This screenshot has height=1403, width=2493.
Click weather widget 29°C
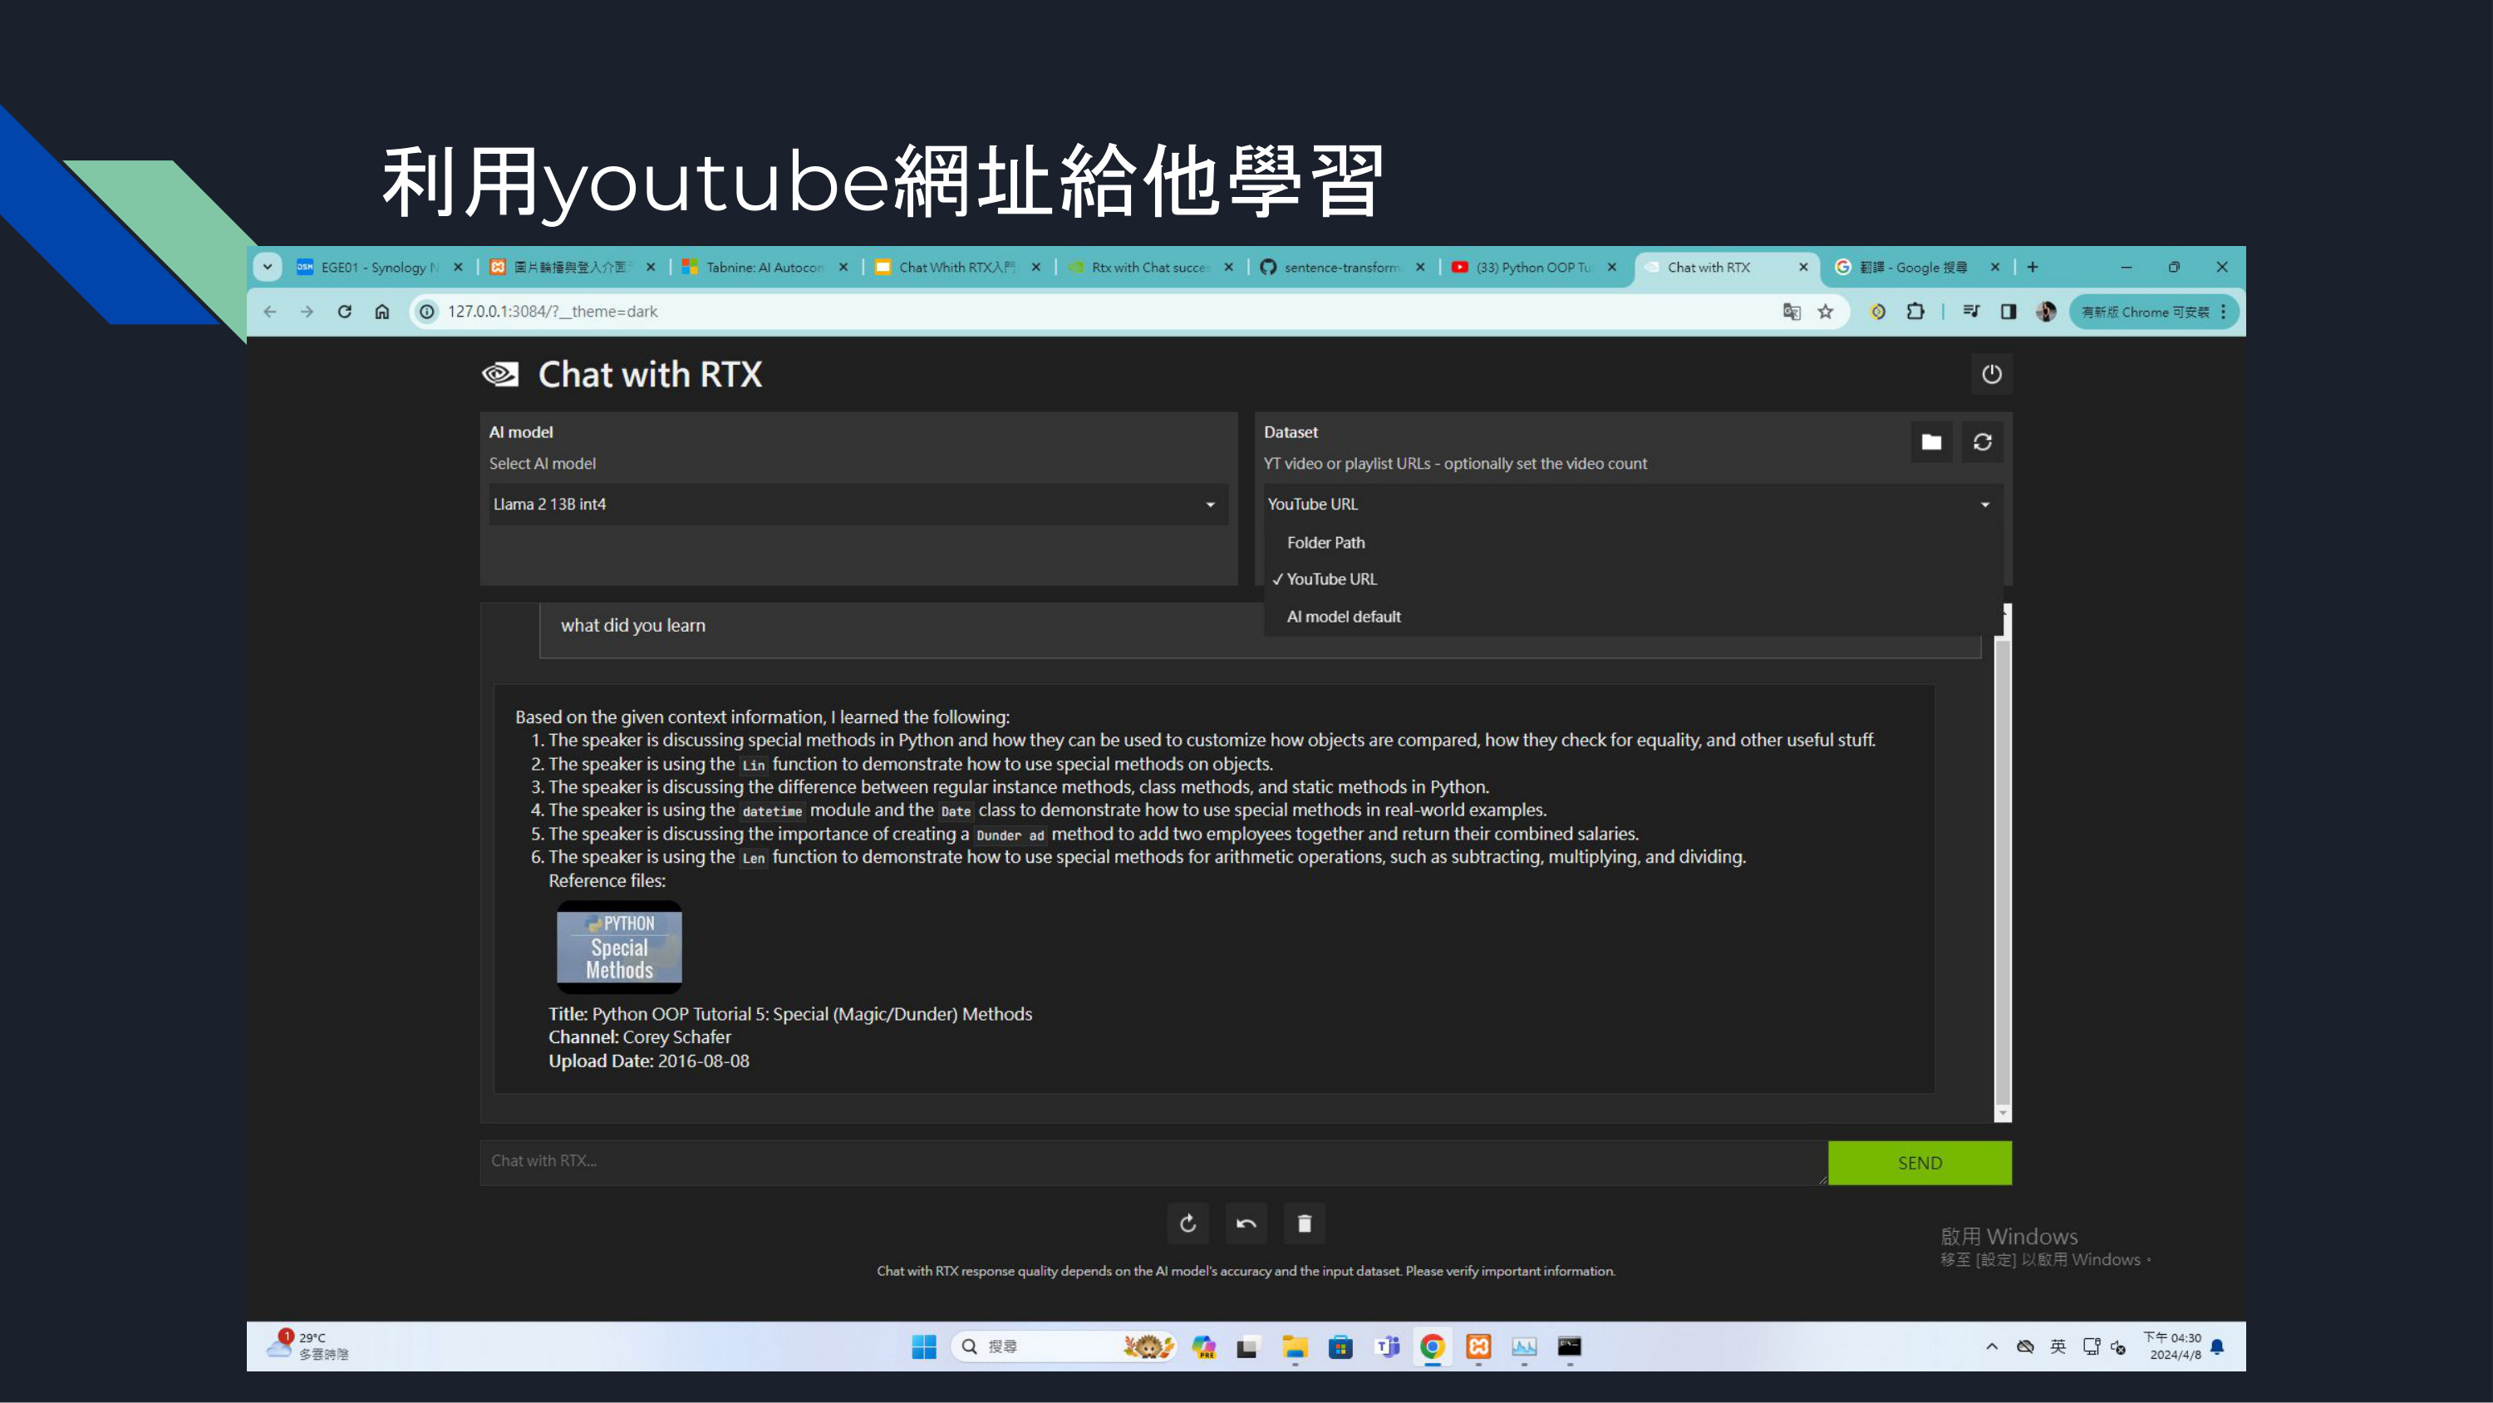click(x=307, y=1346)
